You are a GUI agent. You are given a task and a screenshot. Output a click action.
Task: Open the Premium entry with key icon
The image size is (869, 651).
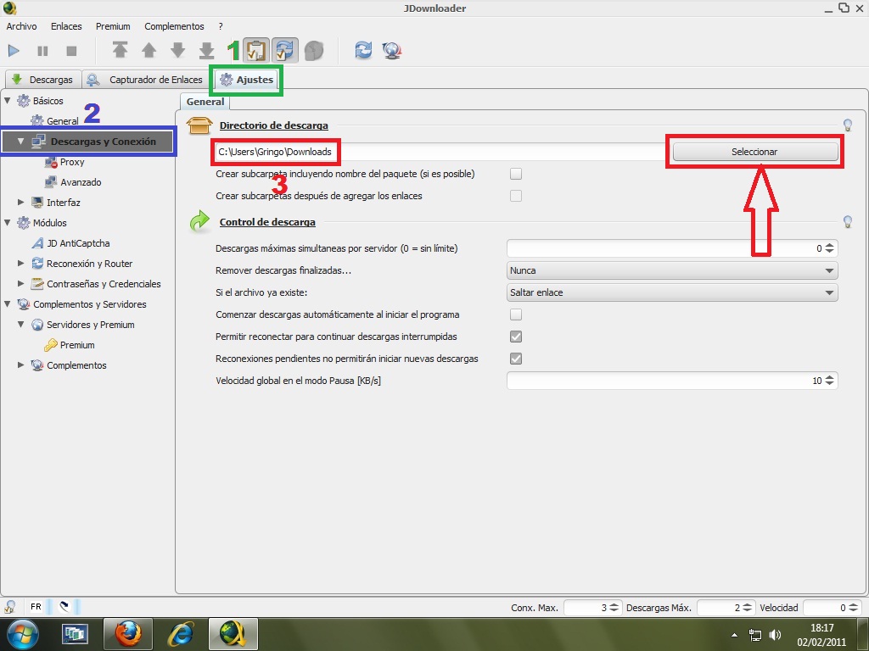coord(70,345)
